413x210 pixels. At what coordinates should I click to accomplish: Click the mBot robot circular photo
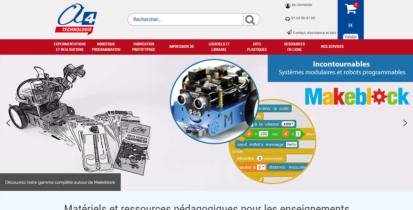point(214,101)
